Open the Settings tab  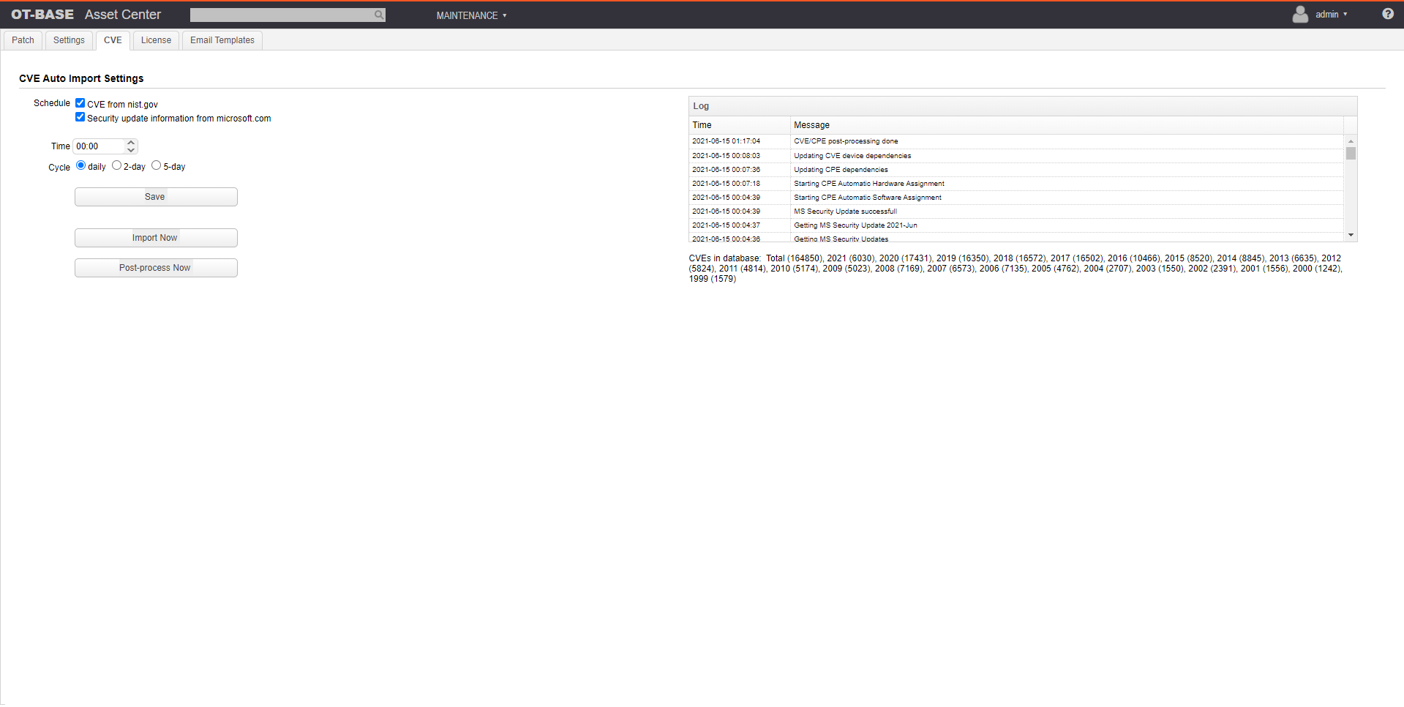coord(69,40)
